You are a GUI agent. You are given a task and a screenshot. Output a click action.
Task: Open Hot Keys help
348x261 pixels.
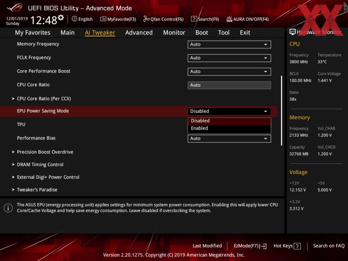coord(287,246)
